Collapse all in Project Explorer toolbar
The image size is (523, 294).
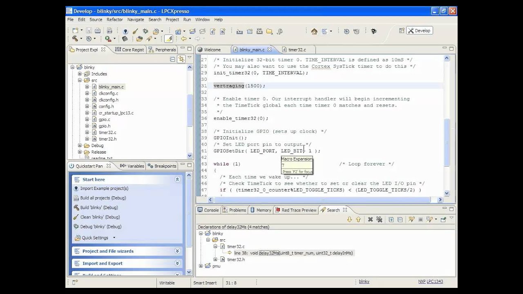click(x=172, y=59)
